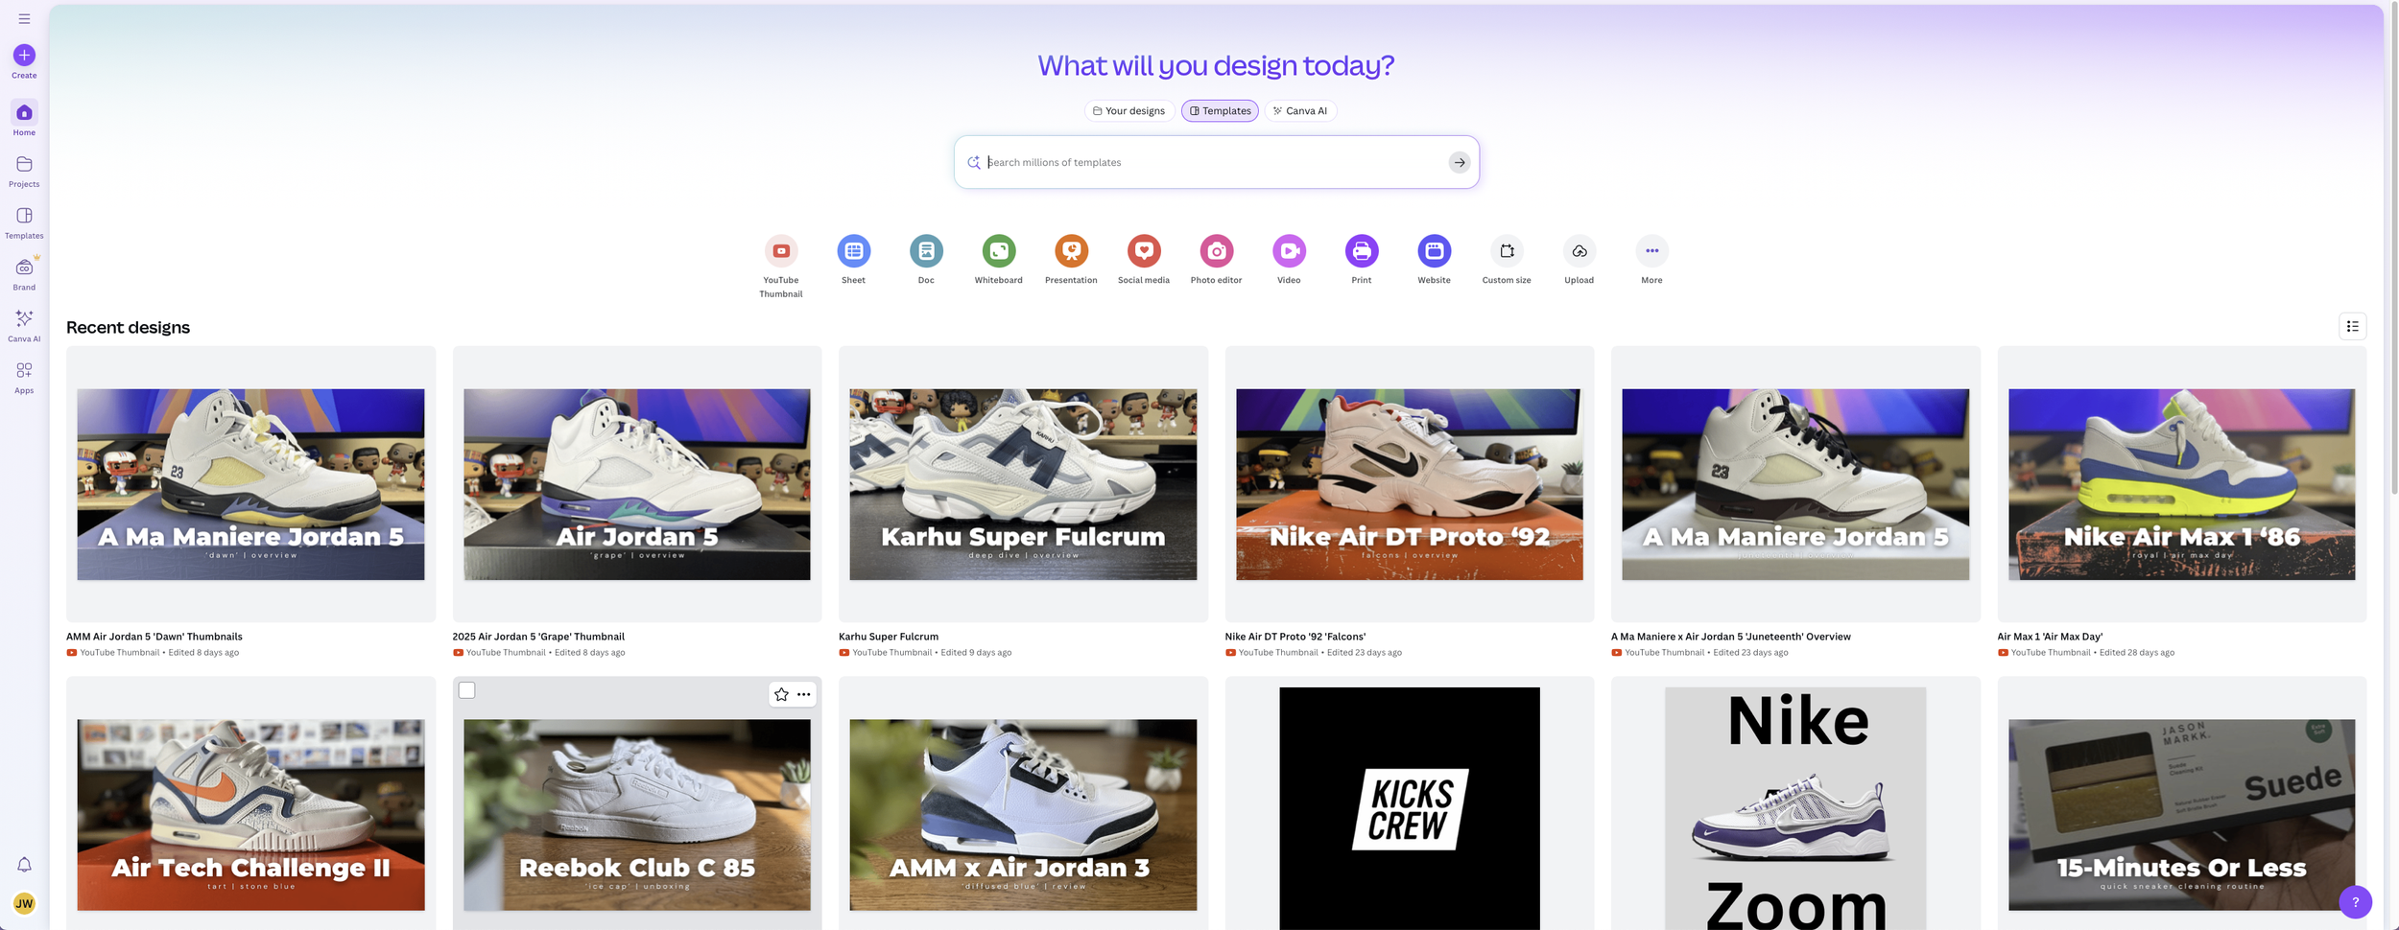Start a new Whiteboard
This screenshot has width=2399, height=930.
coord(998,251)
